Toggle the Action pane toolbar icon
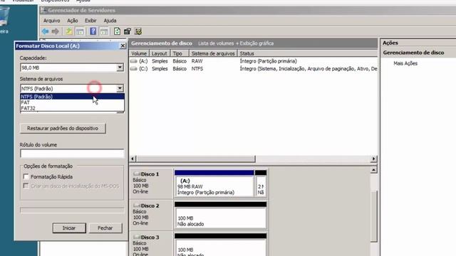 (x=104, y=31)
